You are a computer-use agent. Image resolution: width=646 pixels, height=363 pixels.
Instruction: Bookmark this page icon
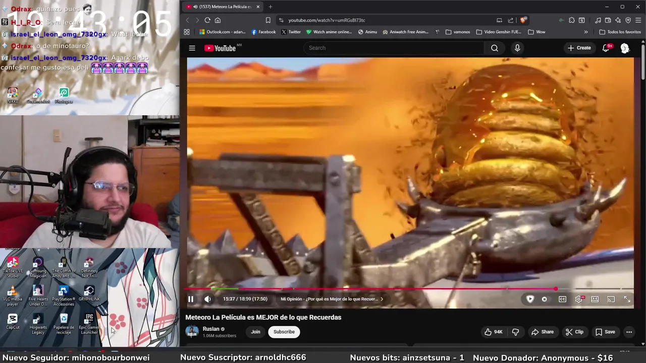(x=268, y=20)
